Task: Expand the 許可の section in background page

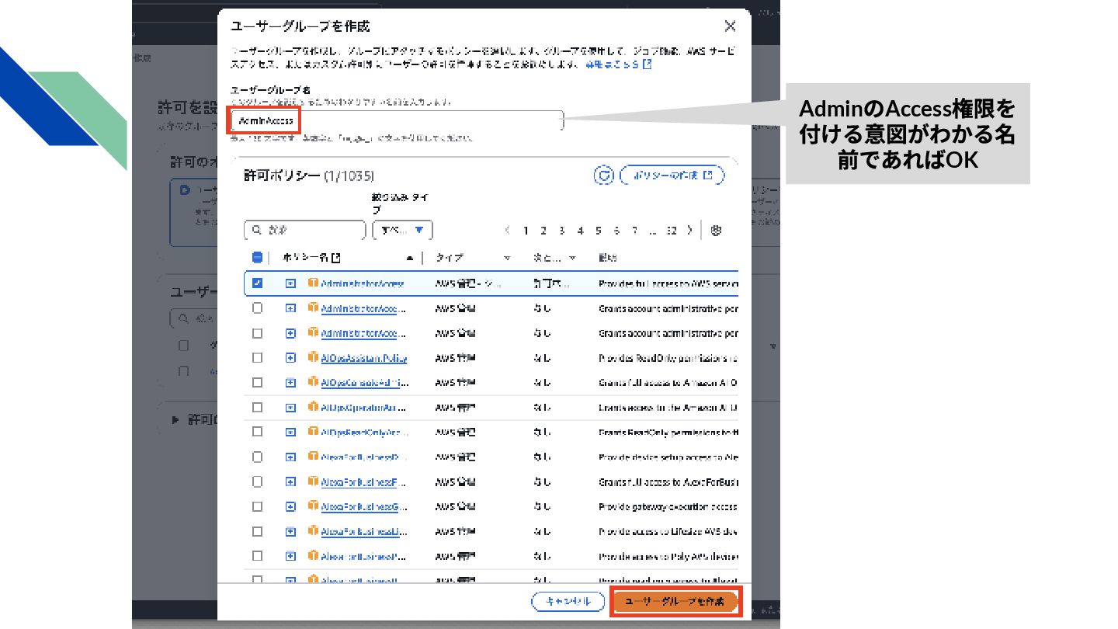Action: point(175,419)
